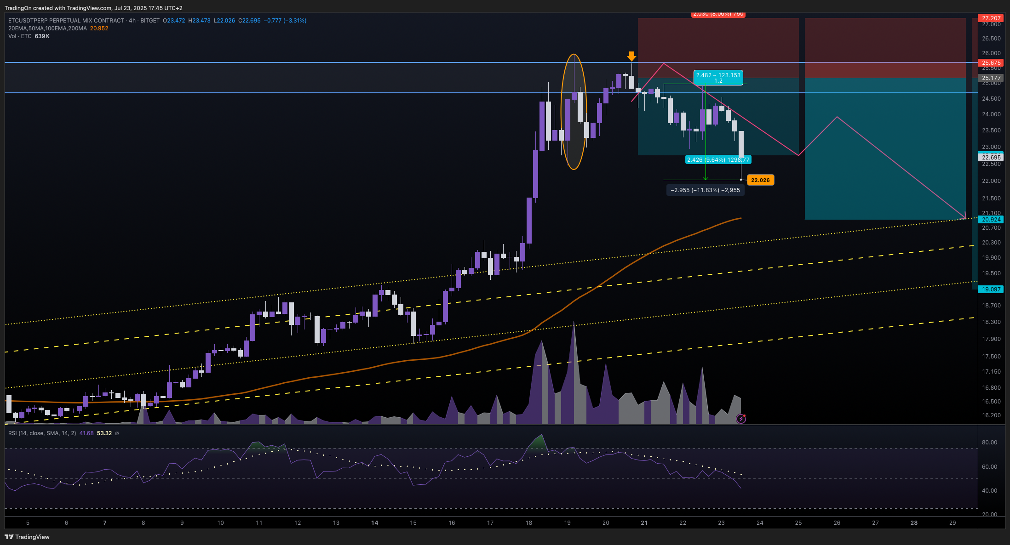Click the open price O23.472

click(174, 21)
